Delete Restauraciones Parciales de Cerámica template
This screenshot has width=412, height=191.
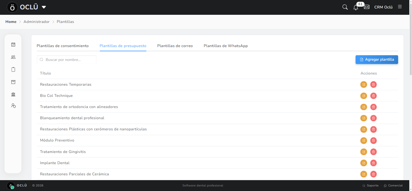373,174
